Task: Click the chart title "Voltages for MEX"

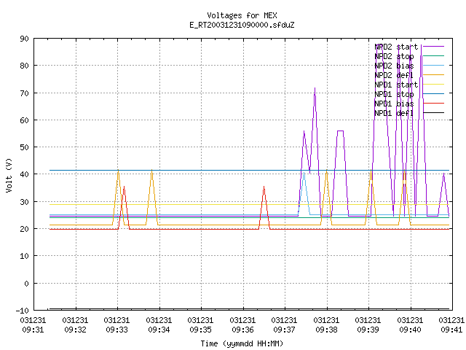Action: [242, 15]
